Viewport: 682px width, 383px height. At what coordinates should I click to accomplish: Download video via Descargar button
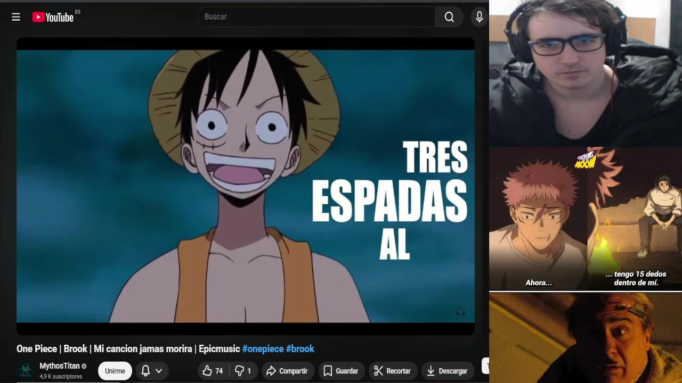coord(448,371)
